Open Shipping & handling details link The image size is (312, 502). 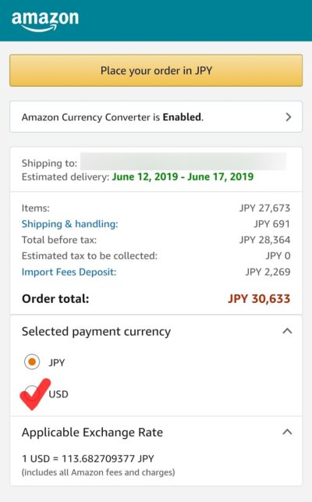pyautogui.click(x=69, y=224)
